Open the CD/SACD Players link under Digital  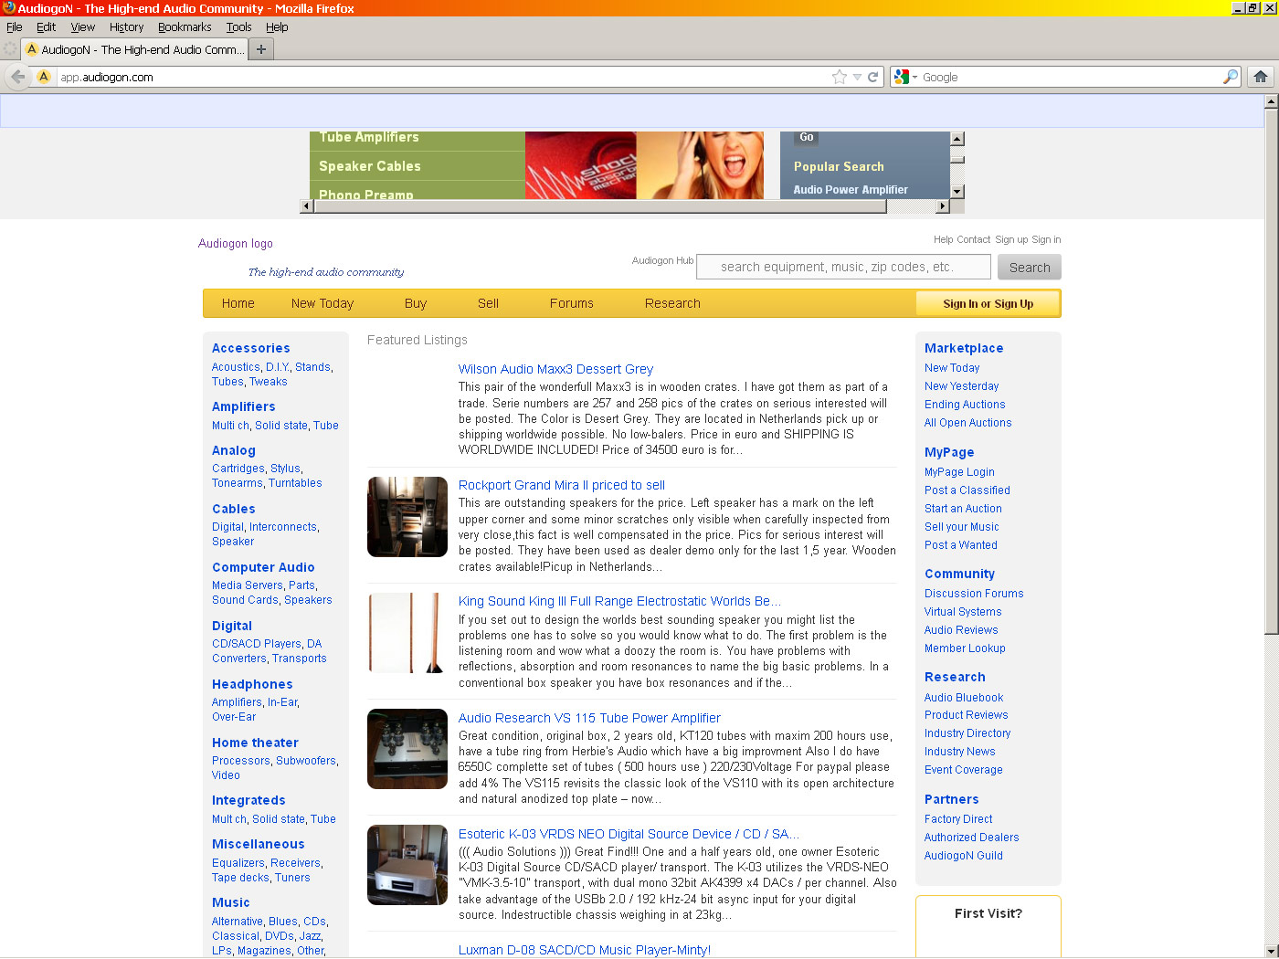(x=257, y=644)
